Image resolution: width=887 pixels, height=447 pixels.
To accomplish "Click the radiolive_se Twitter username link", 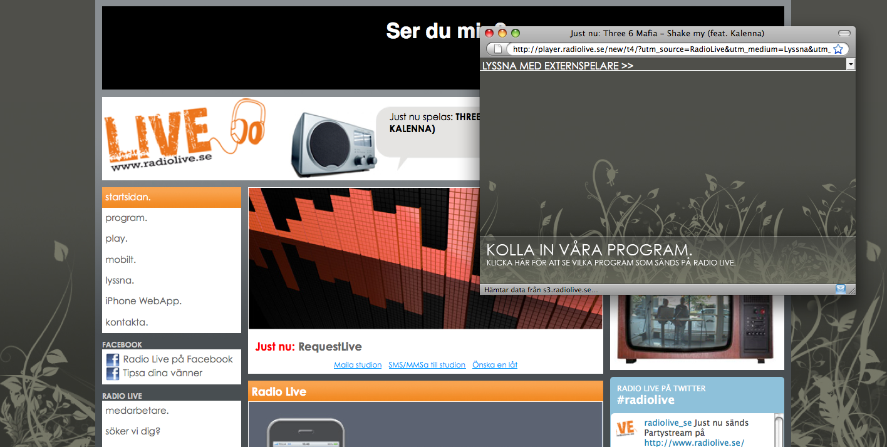I will pos(668,423).
